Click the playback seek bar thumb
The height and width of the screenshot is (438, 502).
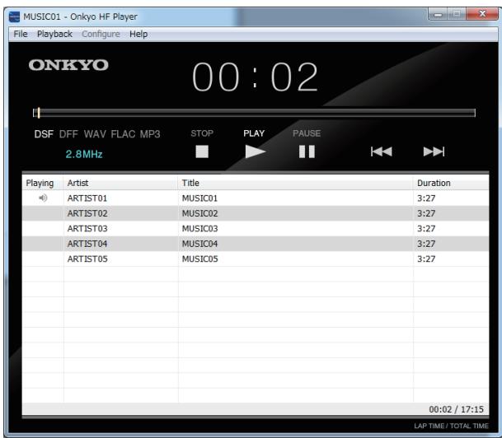(x=39, y=113)
